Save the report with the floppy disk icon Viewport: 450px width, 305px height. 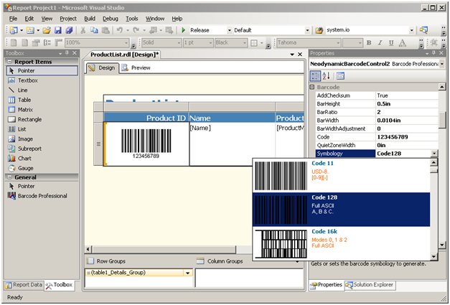click(58, 30)
